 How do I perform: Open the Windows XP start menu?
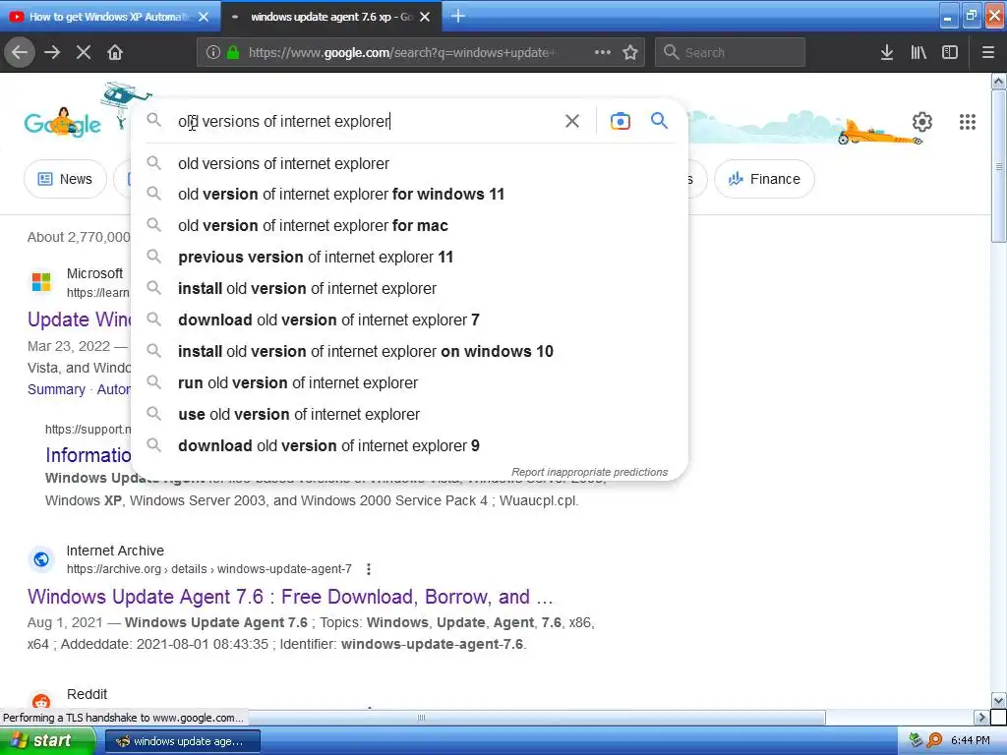(47, 740)
